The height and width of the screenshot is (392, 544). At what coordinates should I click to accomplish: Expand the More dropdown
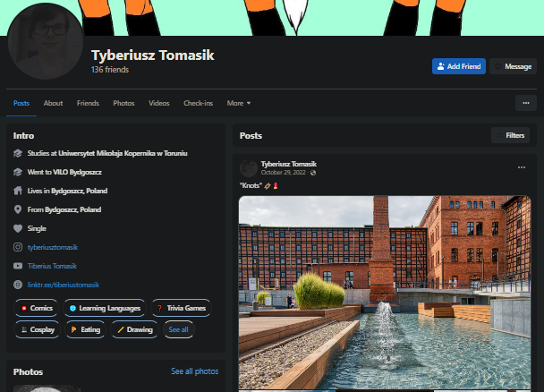(x=239, y=103)
